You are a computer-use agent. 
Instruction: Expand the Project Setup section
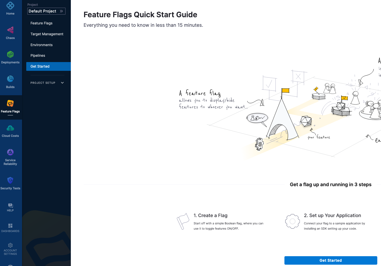click(62, 83)
